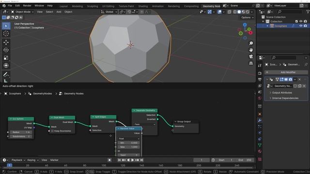Toggle Icosphere visibility eye in outliner
The image size is (310, 174).
[x=301, y=26]
